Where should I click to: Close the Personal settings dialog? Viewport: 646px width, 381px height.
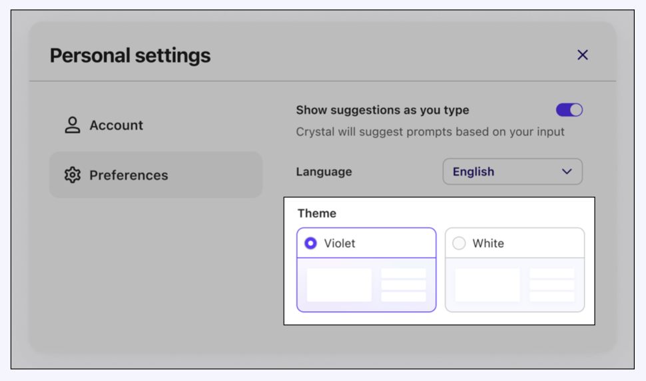click(582, 55)
